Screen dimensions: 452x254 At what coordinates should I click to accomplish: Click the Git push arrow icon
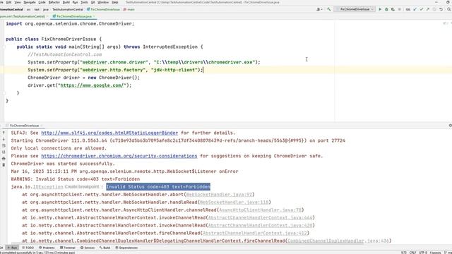pos(428,9)
